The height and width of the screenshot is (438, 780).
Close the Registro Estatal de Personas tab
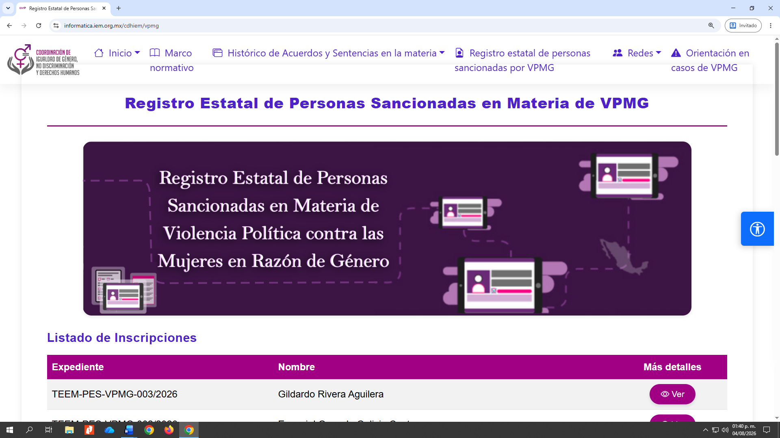104,8
